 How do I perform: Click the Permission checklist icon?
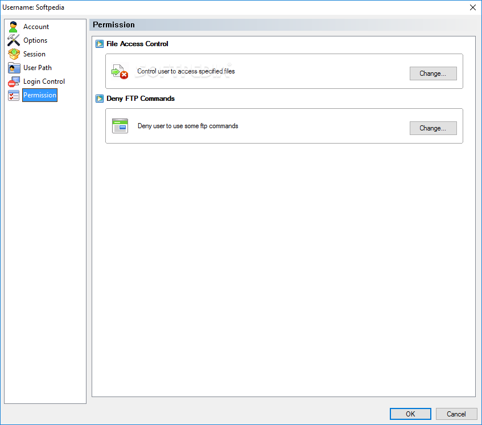[14, 95]
